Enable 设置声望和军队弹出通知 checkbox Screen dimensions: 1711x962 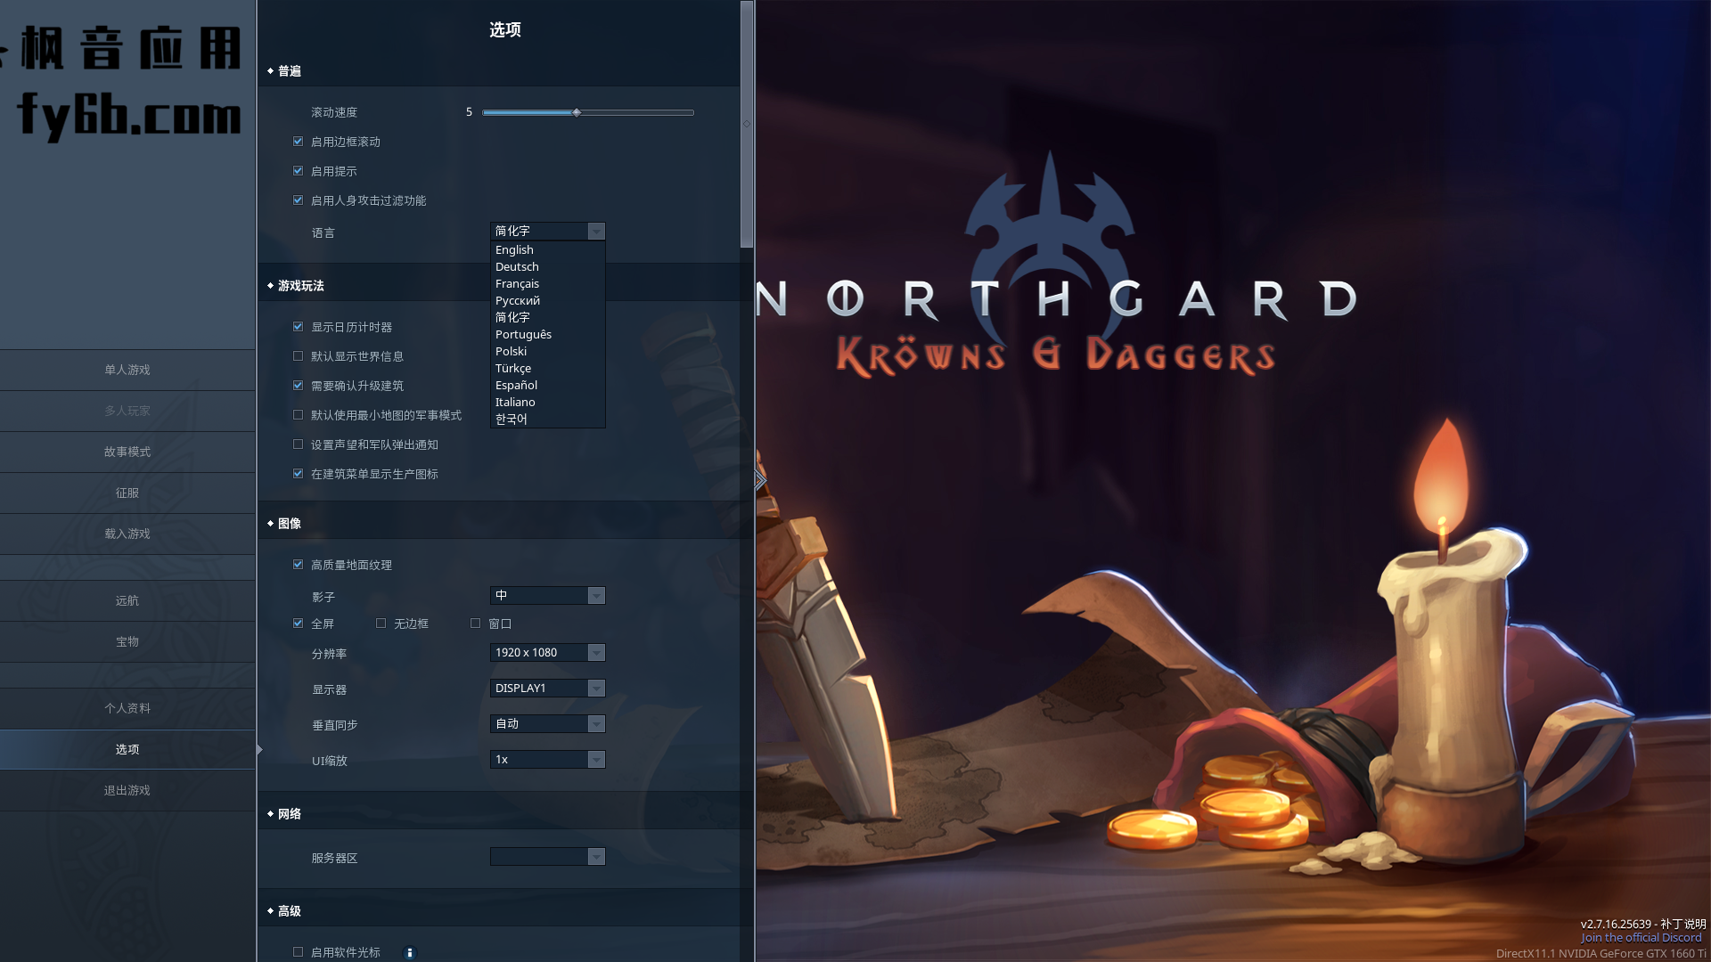pos(299,444)
